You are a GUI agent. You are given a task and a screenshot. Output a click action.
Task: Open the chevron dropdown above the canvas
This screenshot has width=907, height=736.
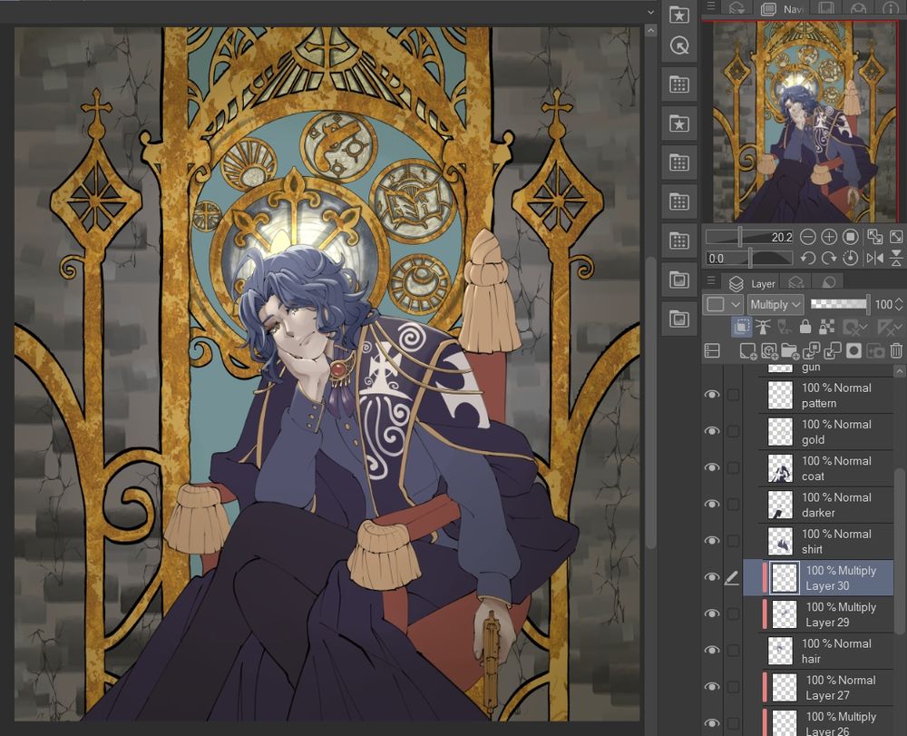(x=650, y=12)
